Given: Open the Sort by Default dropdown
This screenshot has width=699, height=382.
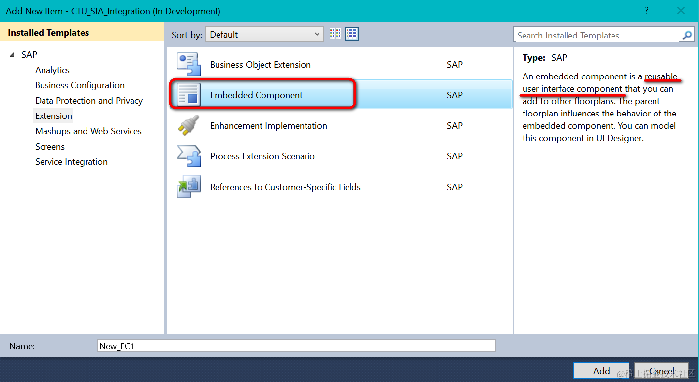Looking at the screenshot, I should click(x=264, y=34).
